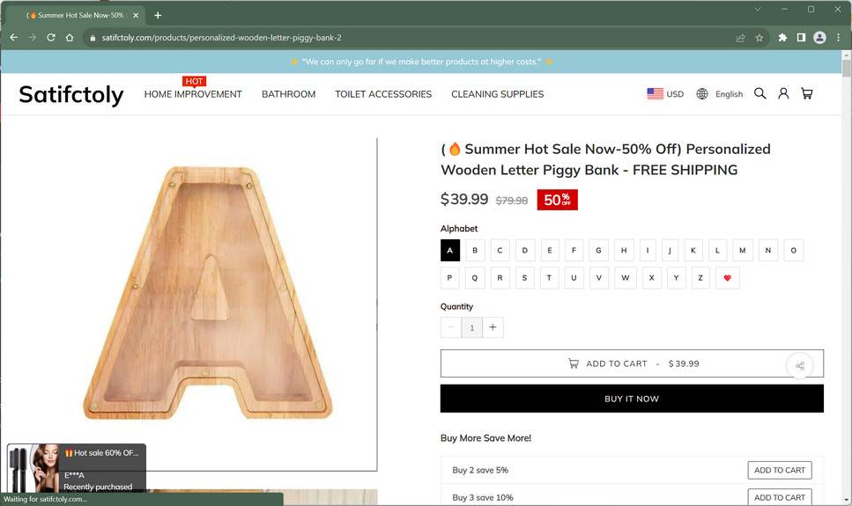Go to browser home page icon
Viewport: 852px width, 506px height.
pyautogui.click(x=70, y=38)
